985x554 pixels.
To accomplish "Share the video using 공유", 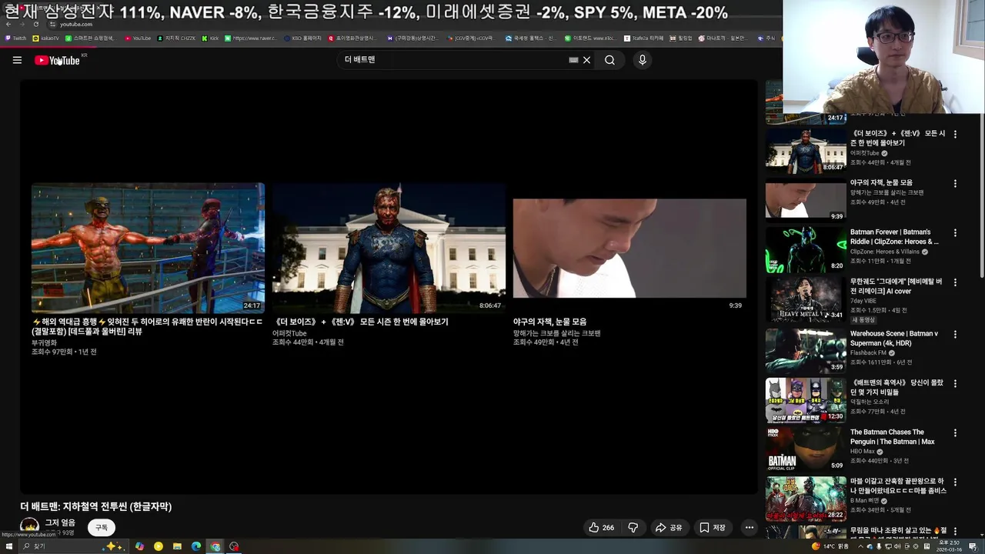I will [668, 528].
